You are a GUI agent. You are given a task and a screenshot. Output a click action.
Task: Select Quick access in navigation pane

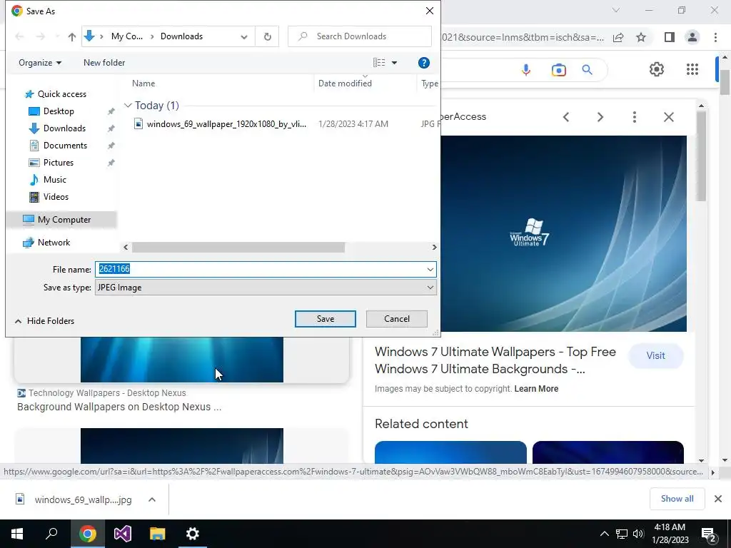coord(61,94)
